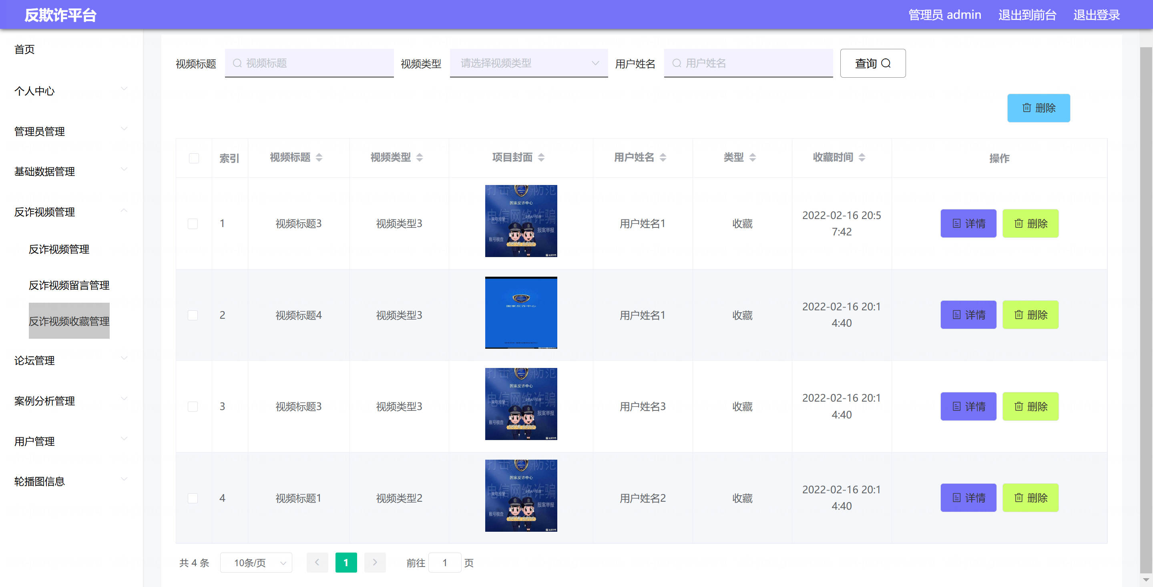
Task: Toggle the select-all checkbox in table header
Action: 194,158
